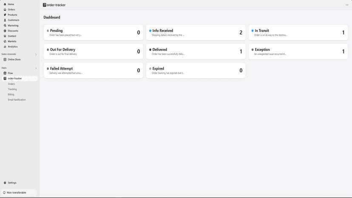The width and height of the screenshot is (352, 198).
Task: Open Products via its tag icon
Action: click(x=5, y=15)
